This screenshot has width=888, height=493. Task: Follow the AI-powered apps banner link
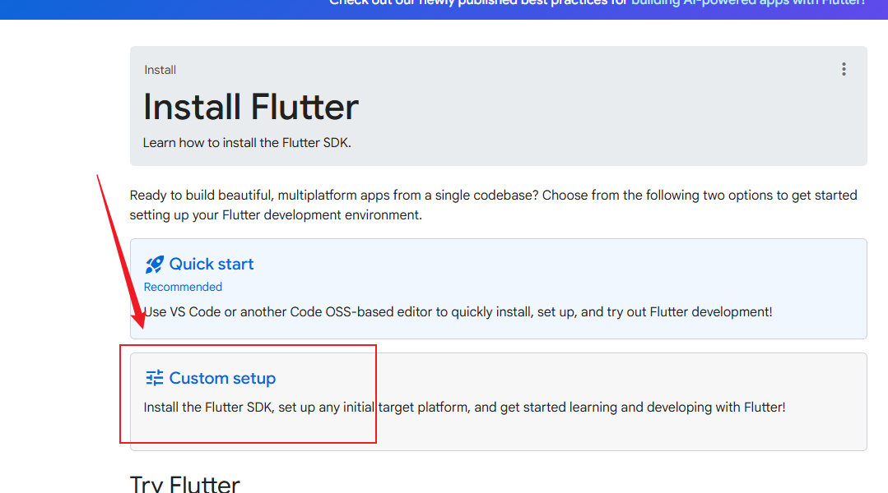click(x=748, y=2)
